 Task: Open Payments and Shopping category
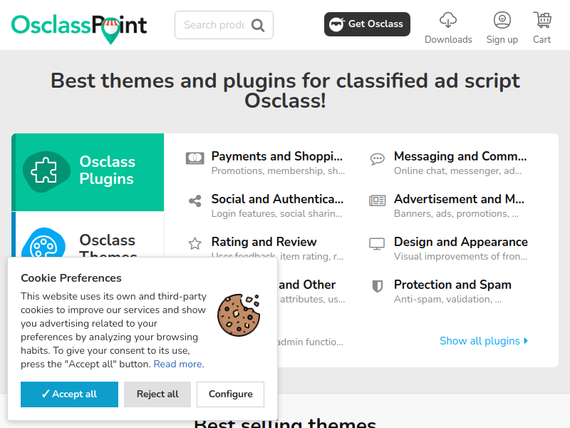[x=277, y=156]
